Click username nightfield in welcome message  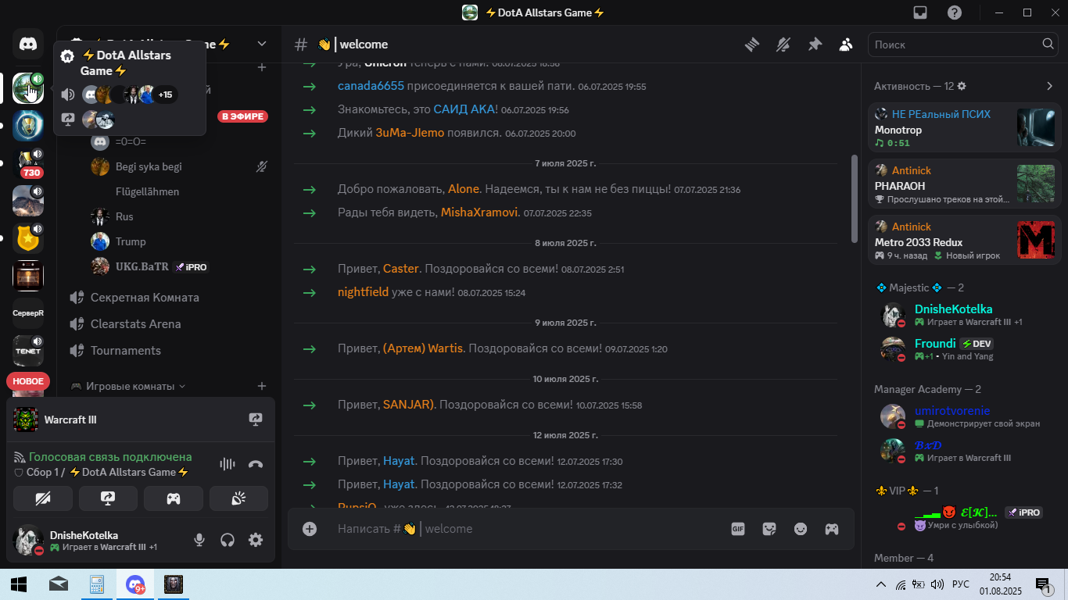(363, 292)
